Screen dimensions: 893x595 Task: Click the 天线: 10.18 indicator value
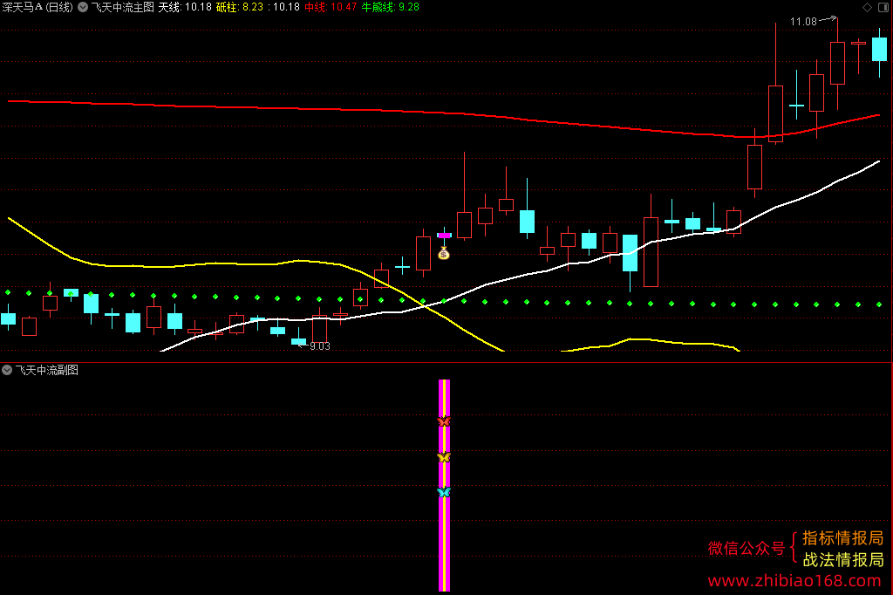tap(185, 7)
